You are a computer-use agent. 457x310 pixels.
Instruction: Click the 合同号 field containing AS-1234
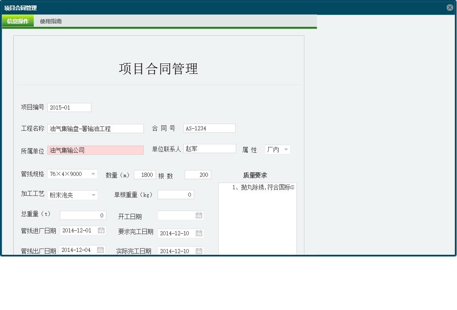click(209, 128)
